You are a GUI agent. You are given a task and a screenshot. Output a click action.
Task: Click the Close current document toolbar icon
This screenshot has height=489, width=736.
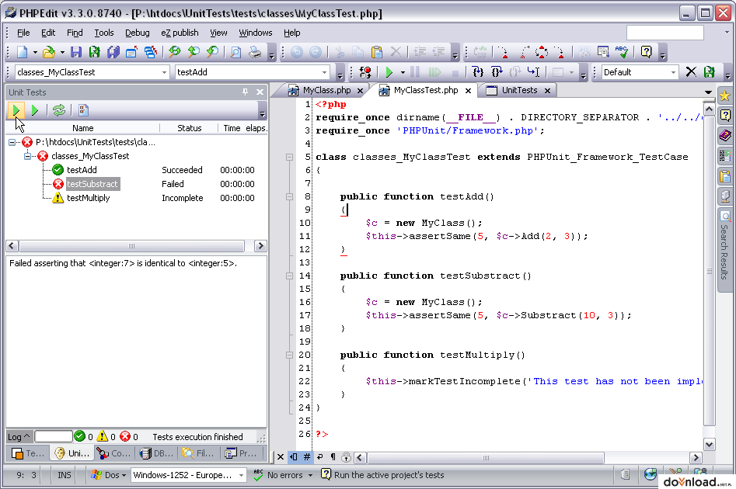(x=131, y=52)
